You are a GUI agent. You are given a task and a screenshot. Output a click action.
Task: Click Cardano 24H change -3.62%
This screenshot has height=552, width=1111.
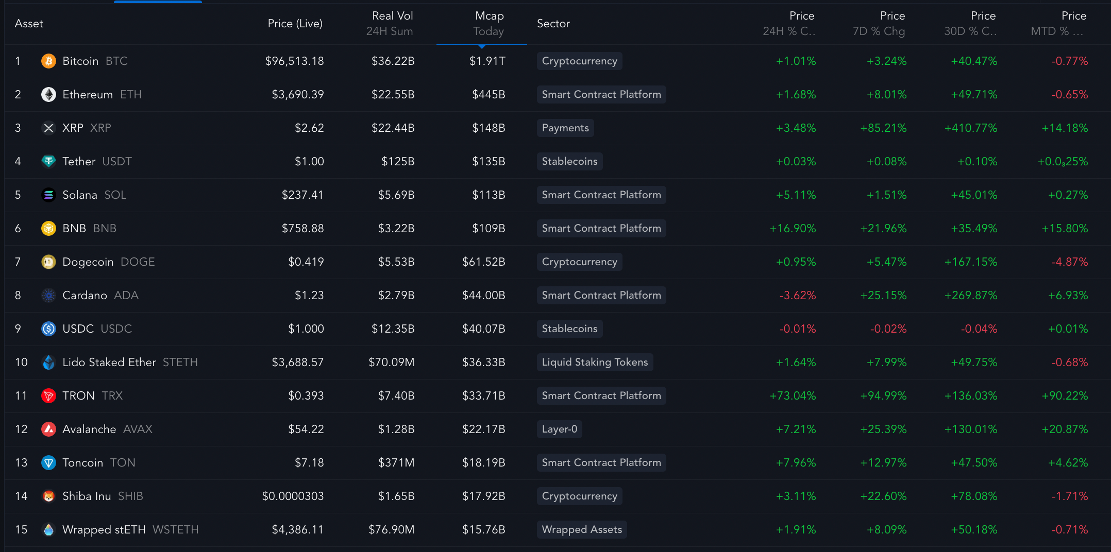tap(798, 296)
